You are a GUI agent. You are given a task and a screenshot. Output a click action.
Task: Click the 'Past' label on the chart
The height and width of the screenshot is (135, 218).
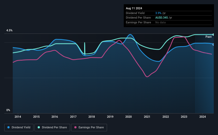coord(208,37)
